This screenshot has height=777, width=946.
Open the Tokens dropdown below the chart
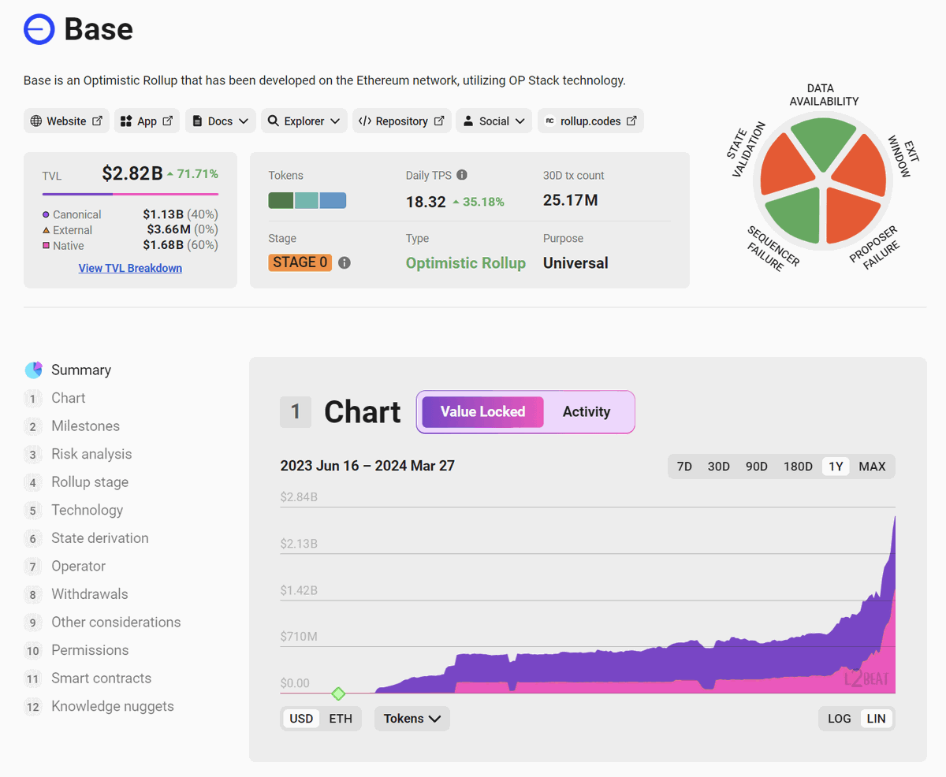click(x=412, y=718)
